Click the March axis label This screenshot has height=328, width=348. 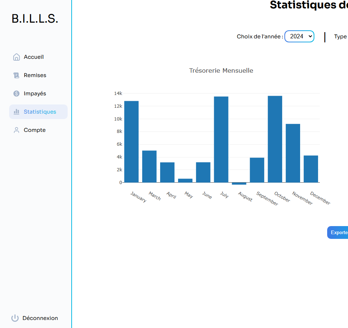click(155, 196)
